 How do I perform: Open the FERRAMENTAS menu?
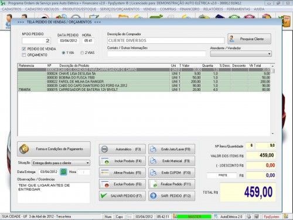point(239,9)
